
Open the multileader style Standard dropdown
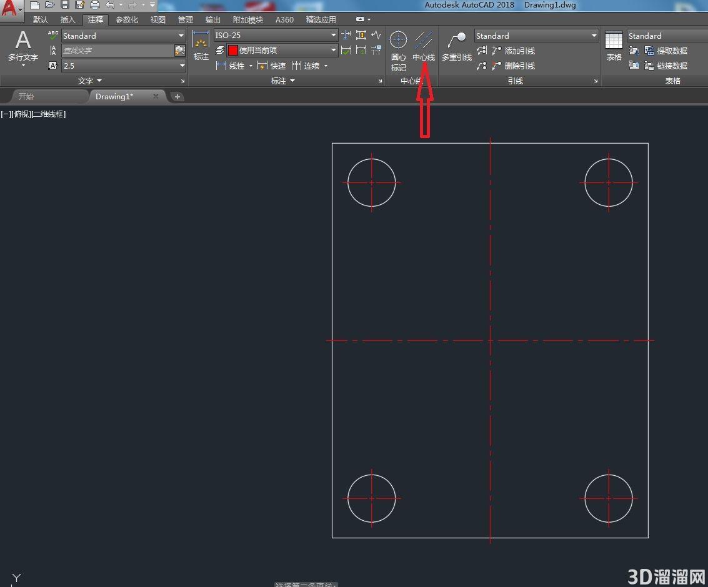coord(537,36)
